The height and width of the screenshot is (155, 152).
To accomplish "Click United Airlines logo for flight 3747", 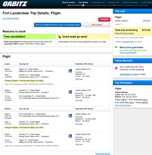I will pyautogui.click(x=70, y=71).
